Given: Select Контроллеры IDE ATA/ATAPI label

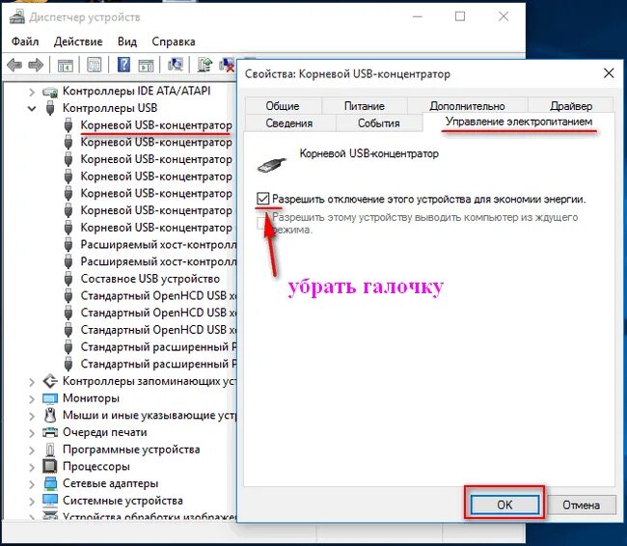Looking at the screenshot, I should pyautogui.click(x=136, y=92).
